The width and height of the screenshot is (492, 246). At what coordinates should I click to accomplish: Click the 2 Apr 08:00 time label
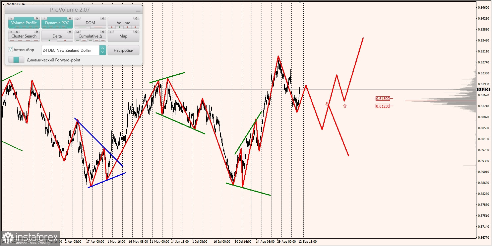coord(73,242)
